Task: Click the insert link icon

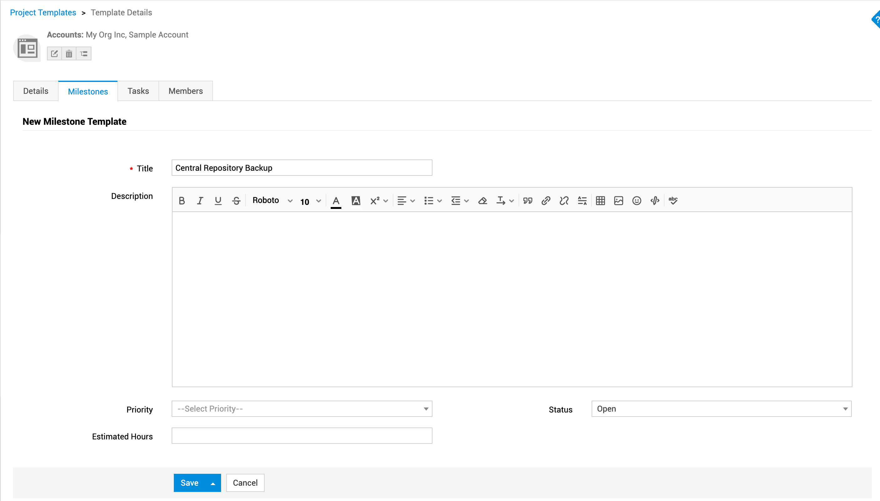Action: 546,200
